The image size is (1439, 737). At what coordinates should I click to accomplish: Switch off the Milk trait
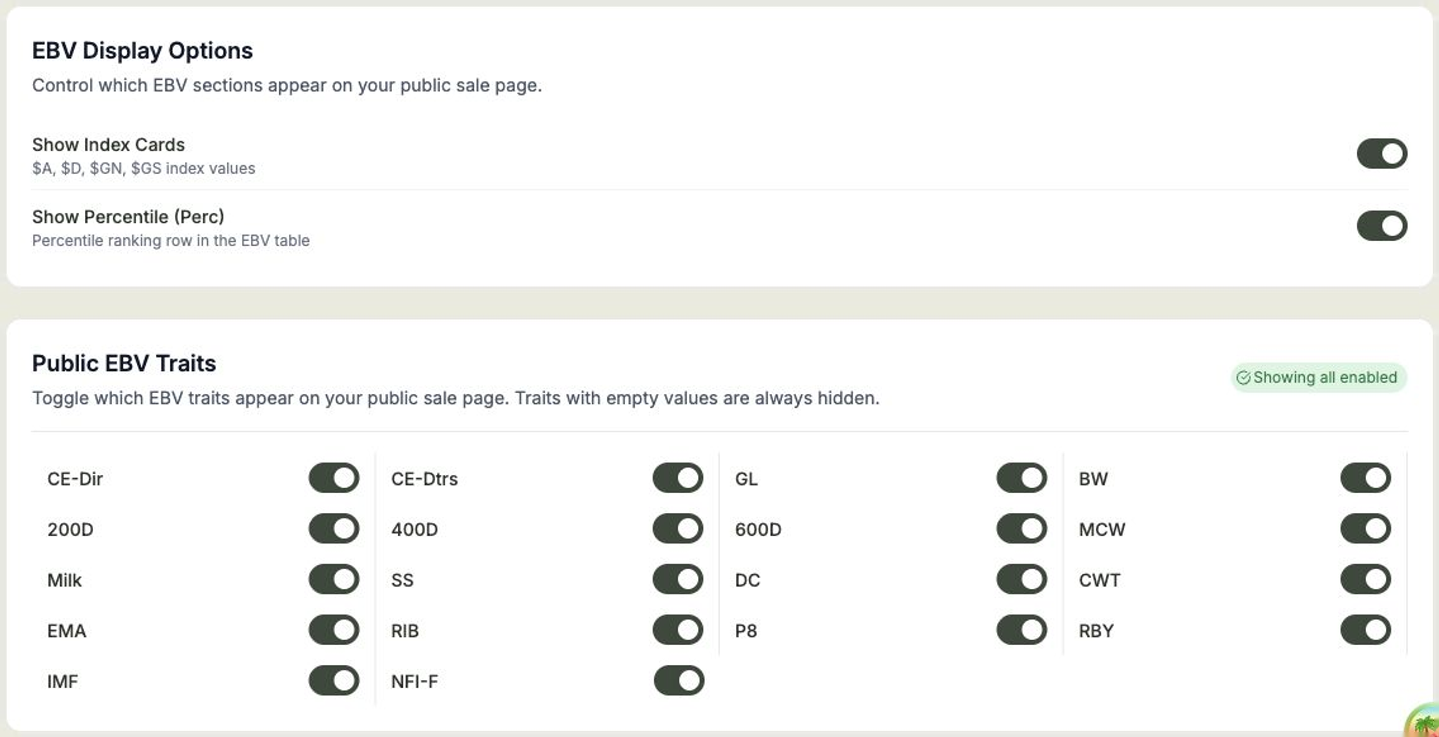click(x=334, y=579)
